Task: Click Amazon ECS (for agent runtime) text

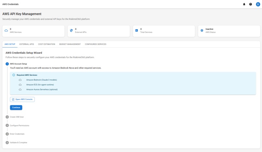Action: pyautogui.click(x=40, y=85)
